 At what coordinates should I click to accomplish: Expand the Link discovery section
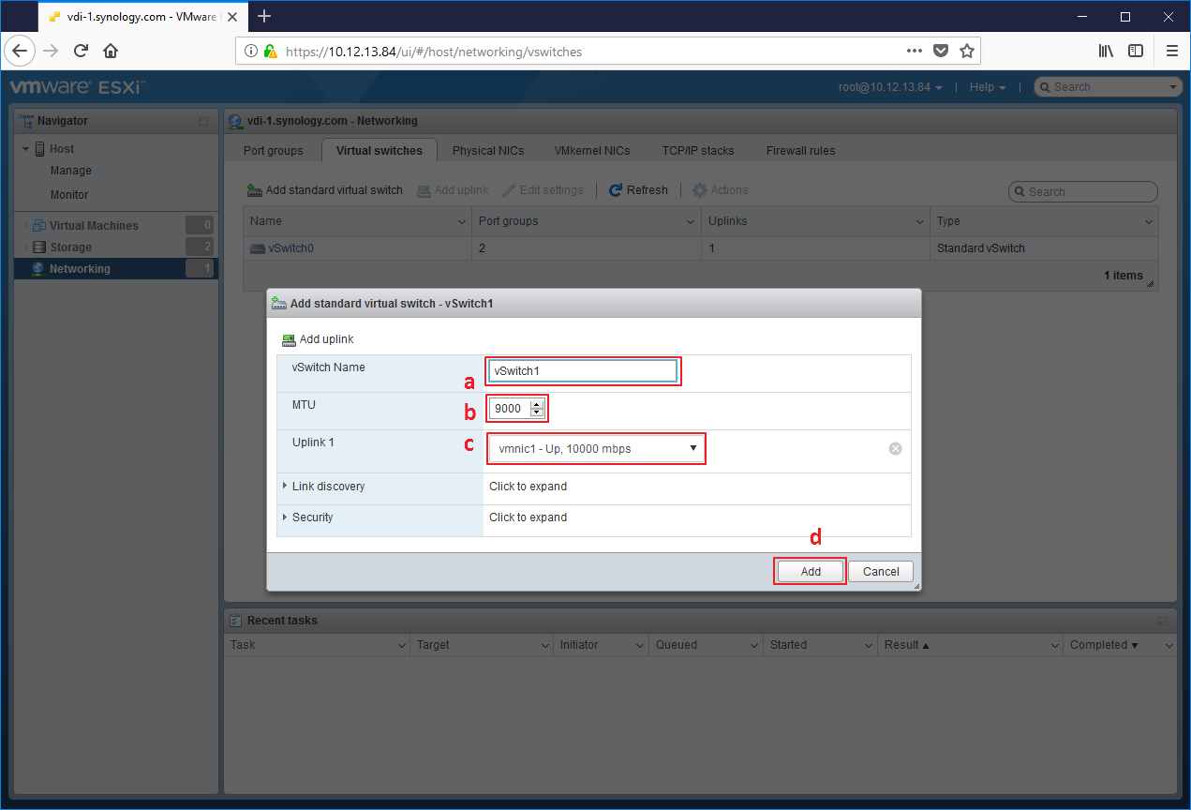pos(285,487)
